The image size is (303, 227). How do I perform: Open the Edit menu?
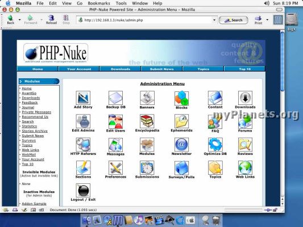pyautogui.click(x=52, y=3)
